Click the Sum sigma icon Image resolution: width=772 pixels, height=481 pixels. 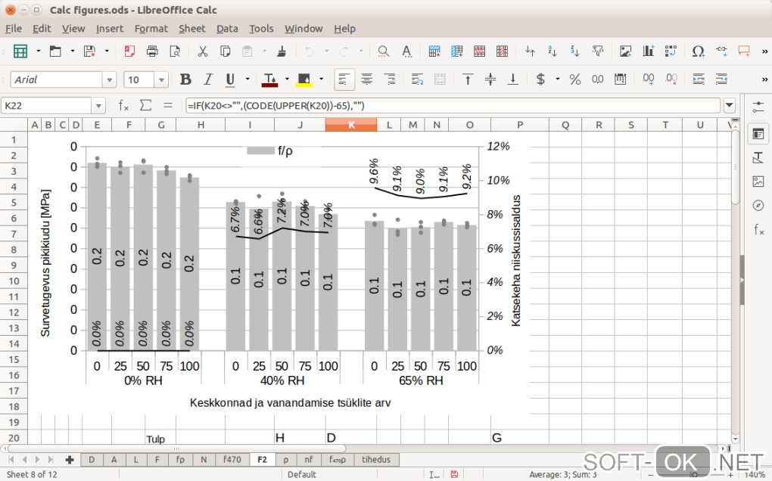145,106
